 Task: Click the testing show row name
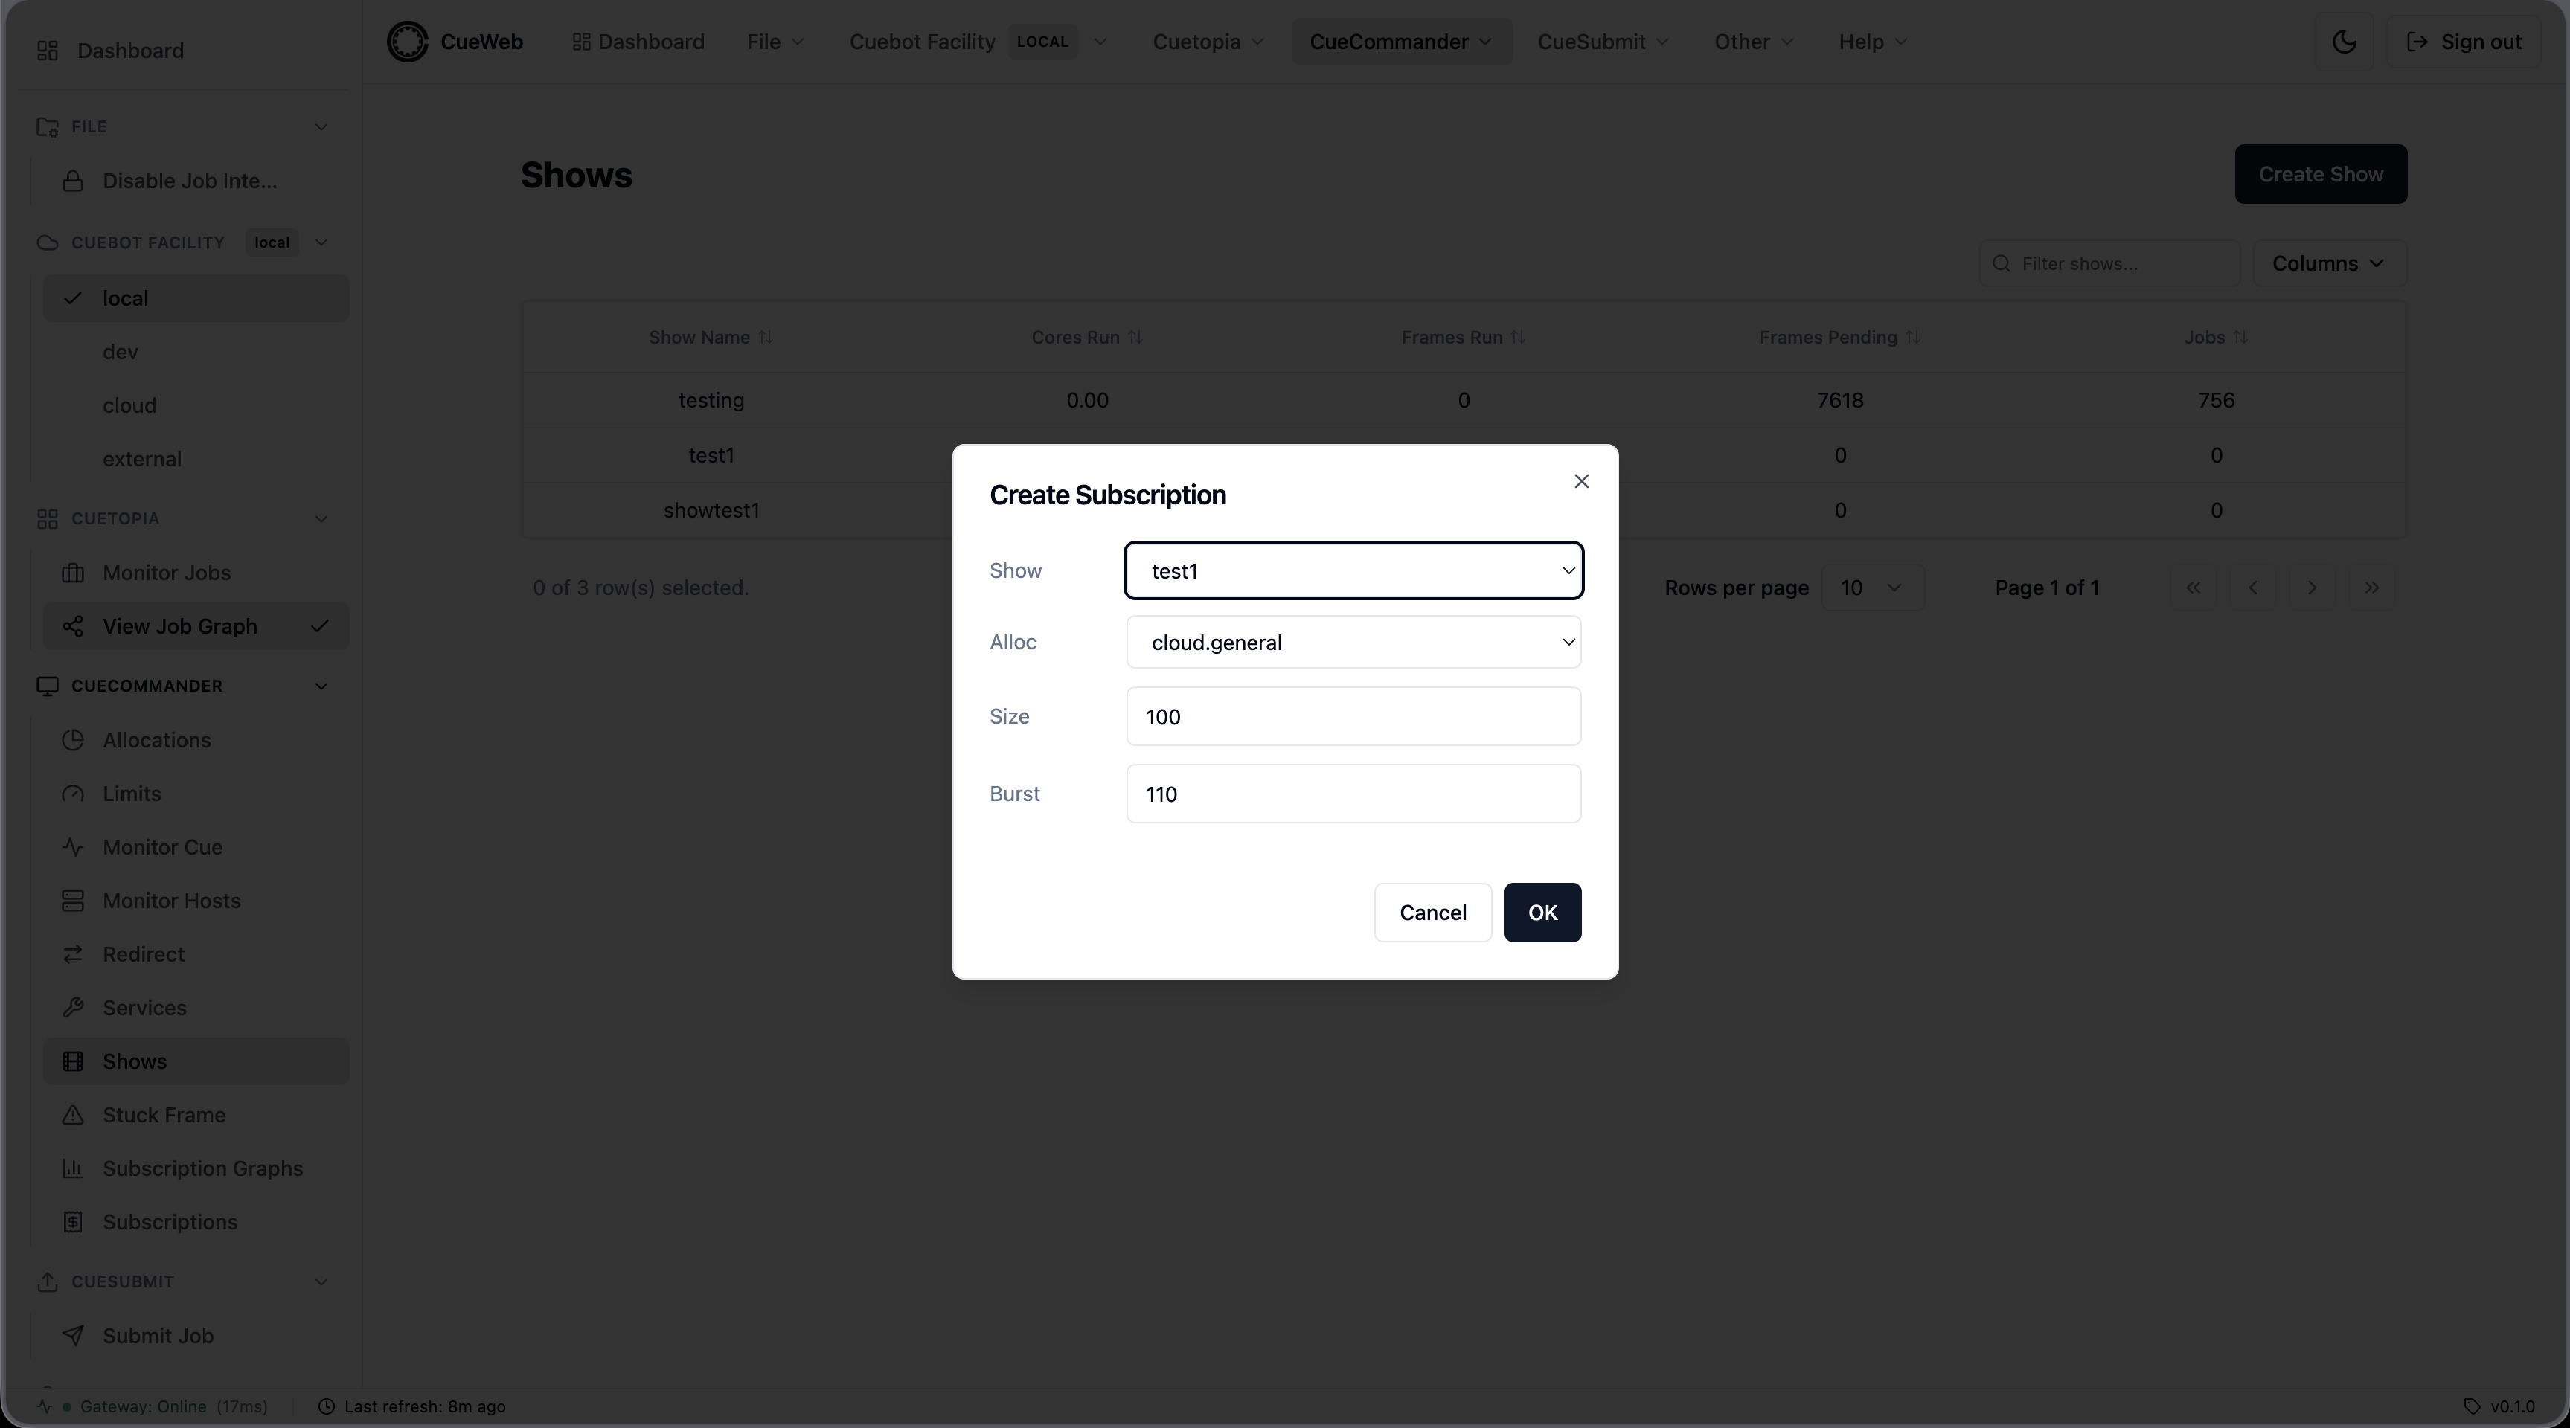[711, 401]
